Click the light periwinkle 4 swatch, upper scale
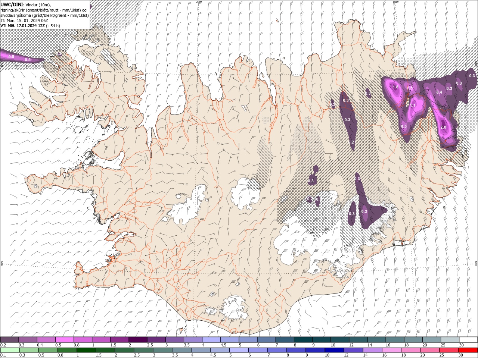The height and width of the screenshot is (358, 478). (x=211, y=340)
